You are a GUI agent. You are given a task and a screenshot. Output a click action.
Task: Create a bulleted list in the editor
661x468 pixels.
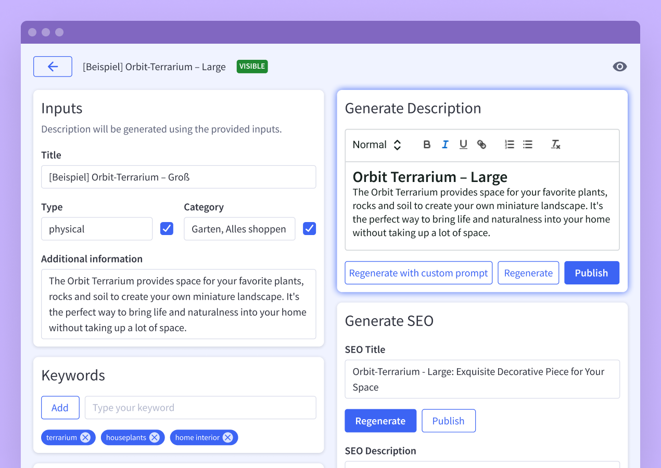coord(527,145)
